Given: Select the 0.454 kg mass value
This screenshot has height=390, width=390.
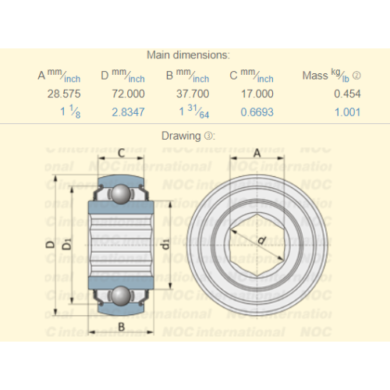Looking at the screenshot, I should pos(347,94).
